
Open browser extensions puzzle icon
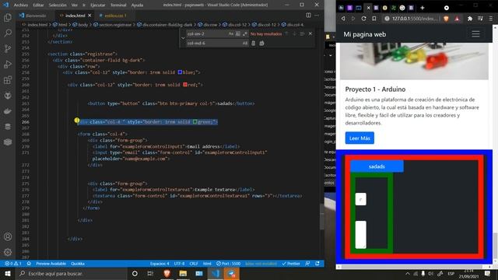470,19
